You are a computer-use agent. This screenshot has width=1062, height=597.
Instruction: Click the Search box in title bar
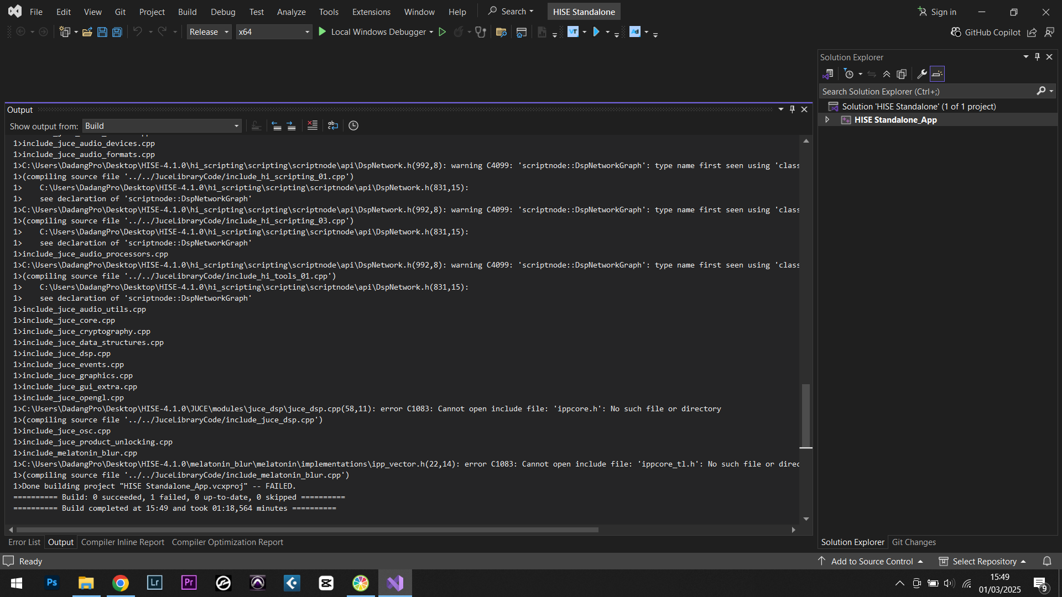tap(511, 12)
